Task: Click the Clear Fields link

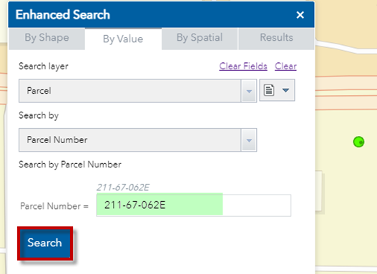Action: coord(243,66)
